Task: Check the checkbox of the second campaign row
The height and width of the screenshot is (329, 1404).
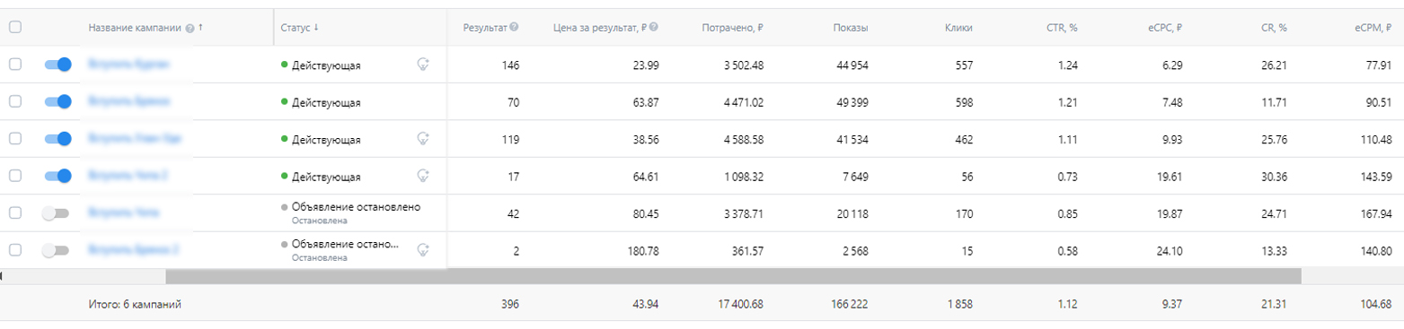Action: pyautogui.click(x=14, y=102)
